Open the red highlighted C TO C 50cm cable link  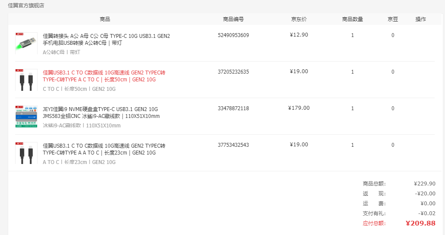(104, 76)
